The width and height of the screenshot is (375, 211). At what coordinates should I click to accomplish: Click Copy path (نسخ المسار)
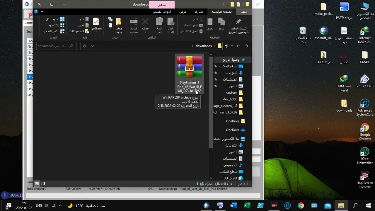click(193, 25)
